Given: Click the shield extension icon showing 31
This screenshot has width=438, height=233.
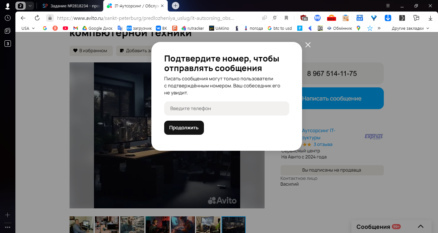Looking at the screenshot, I should coord(304,18).
